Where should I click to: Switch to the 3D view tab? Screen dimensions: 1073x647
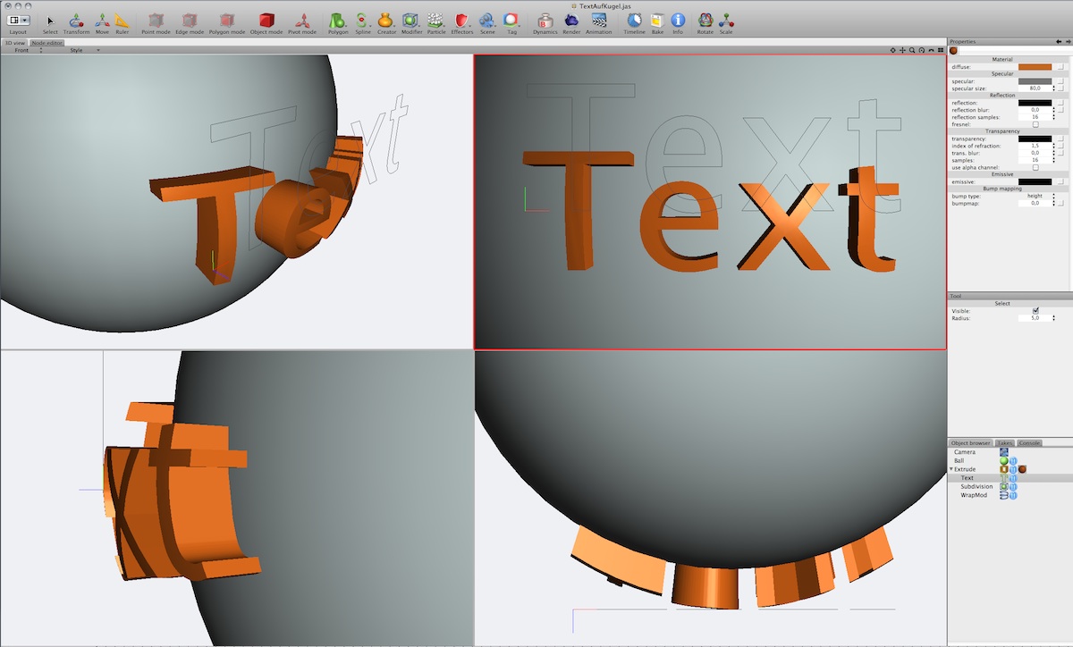[15, 42]
